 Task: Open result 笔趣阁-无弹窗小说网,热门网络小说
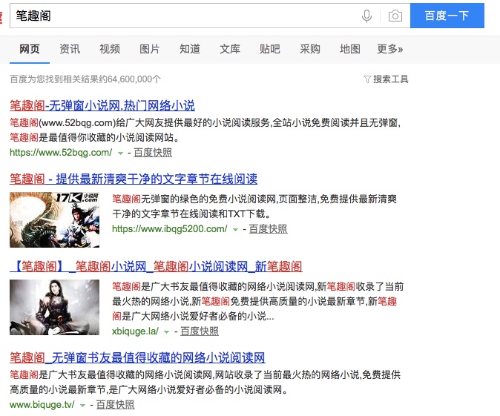(102, 105)
